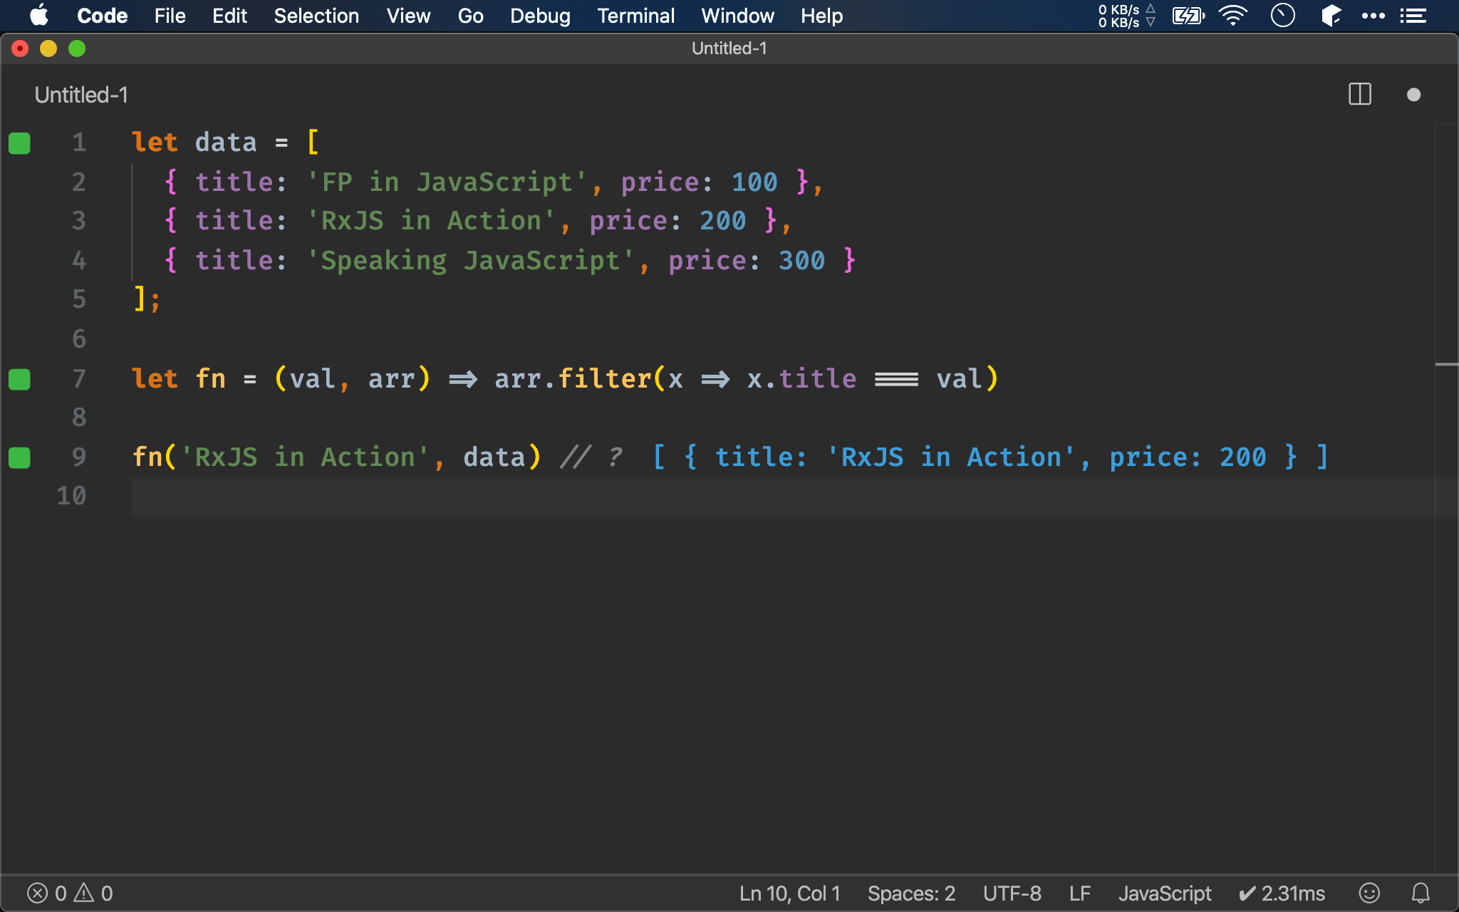Click the network speed indicator in menu bar
This screenshot has width=1459, height=912.
(x=1126, y=16)
